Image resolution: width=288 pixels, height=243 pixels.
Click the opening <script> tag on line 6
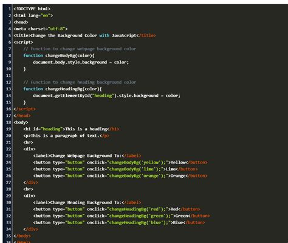click(23, 42)
